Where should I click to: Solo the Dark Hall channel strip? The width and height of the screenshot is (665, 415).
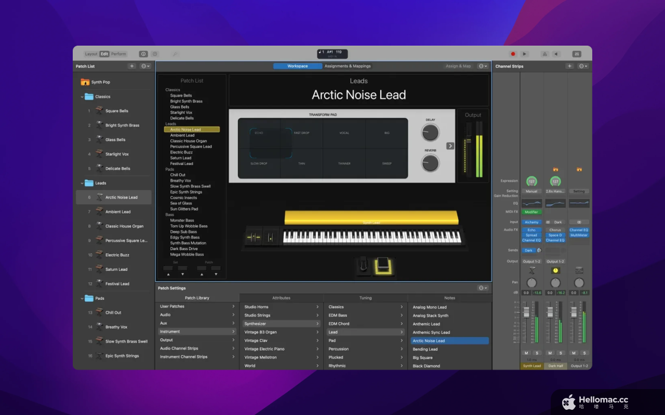561,353
